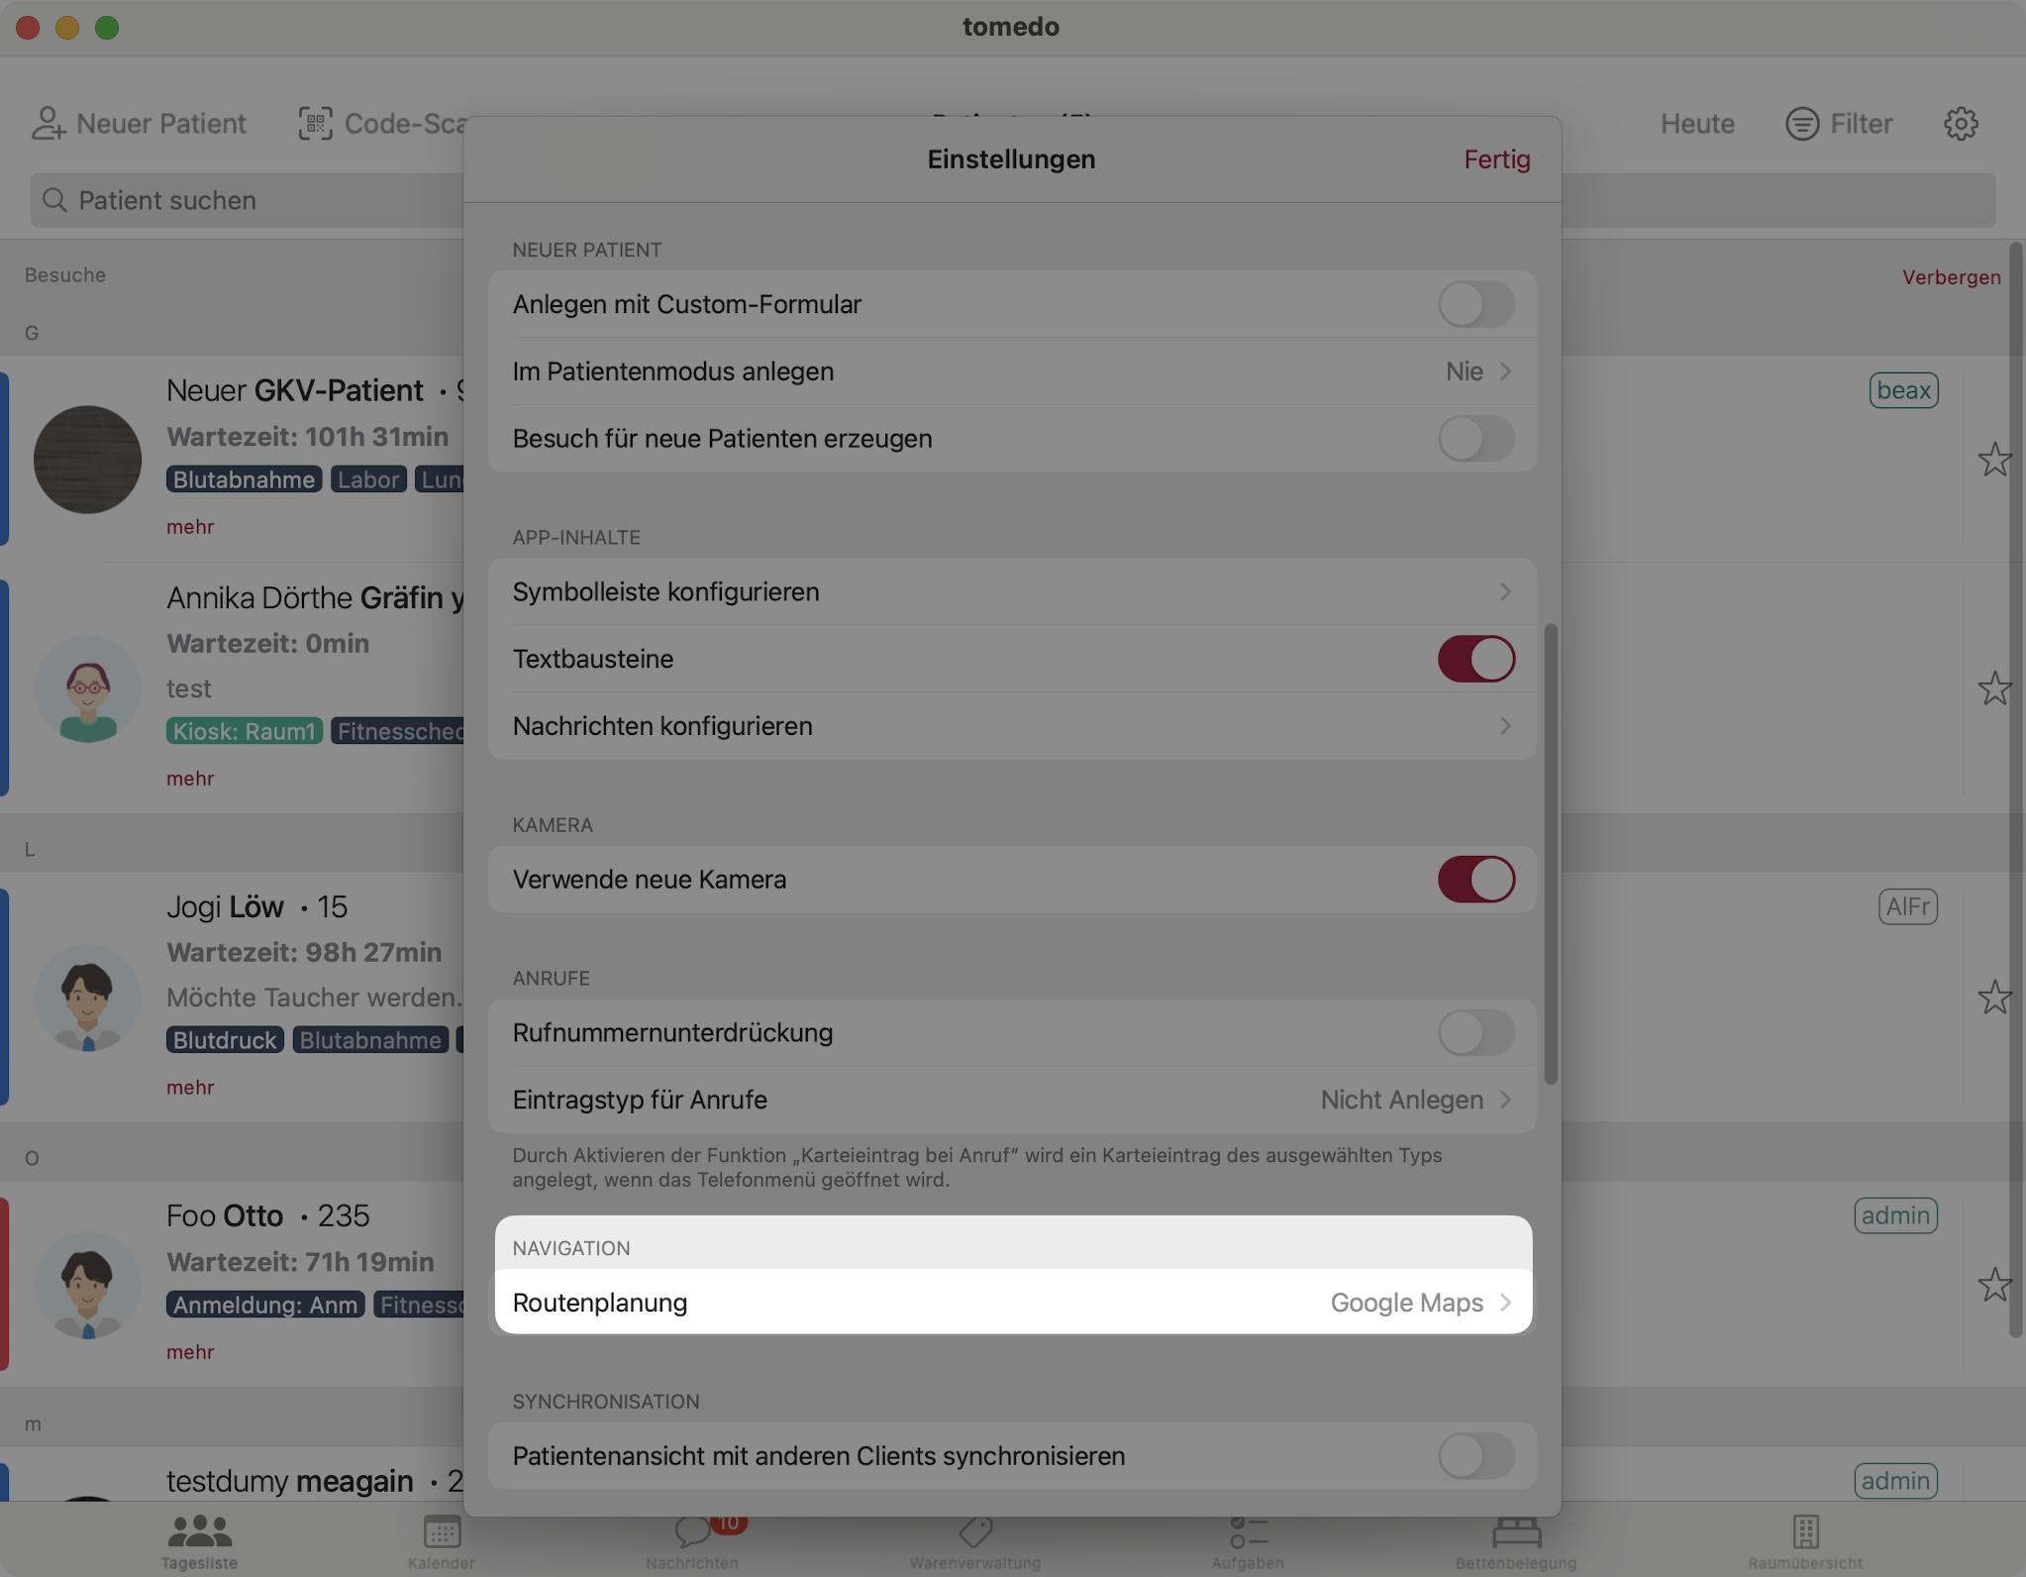The height and width of the screenshot is (1577, 2026).
Task: Click the Labor tag on GKV-Patient
Action: 368,479
